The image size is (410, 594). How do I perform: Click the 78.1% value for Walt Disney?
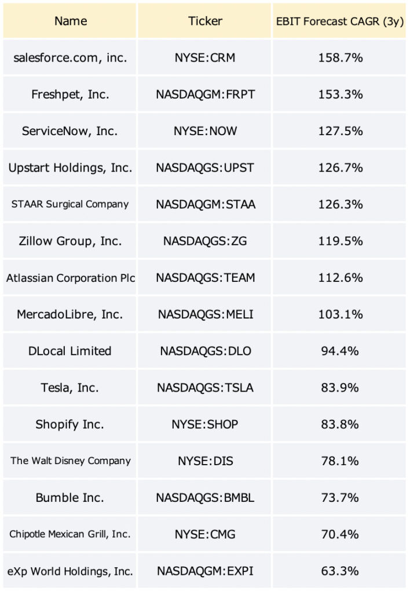(339, 461)
